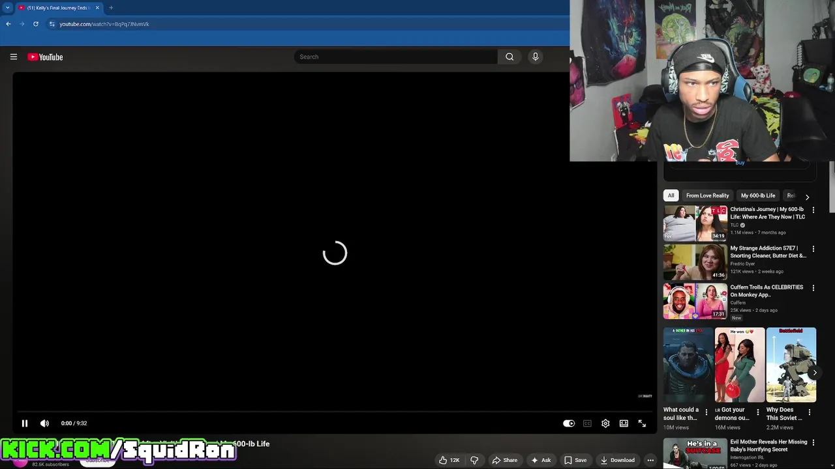835x469 pixels.
Task: Open Evil Mother Reveals video title
Action: point(768,446)
